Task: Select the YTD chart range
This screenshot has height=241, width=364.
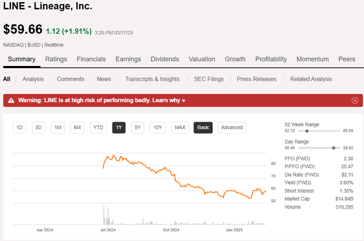Action: point(98,127)
